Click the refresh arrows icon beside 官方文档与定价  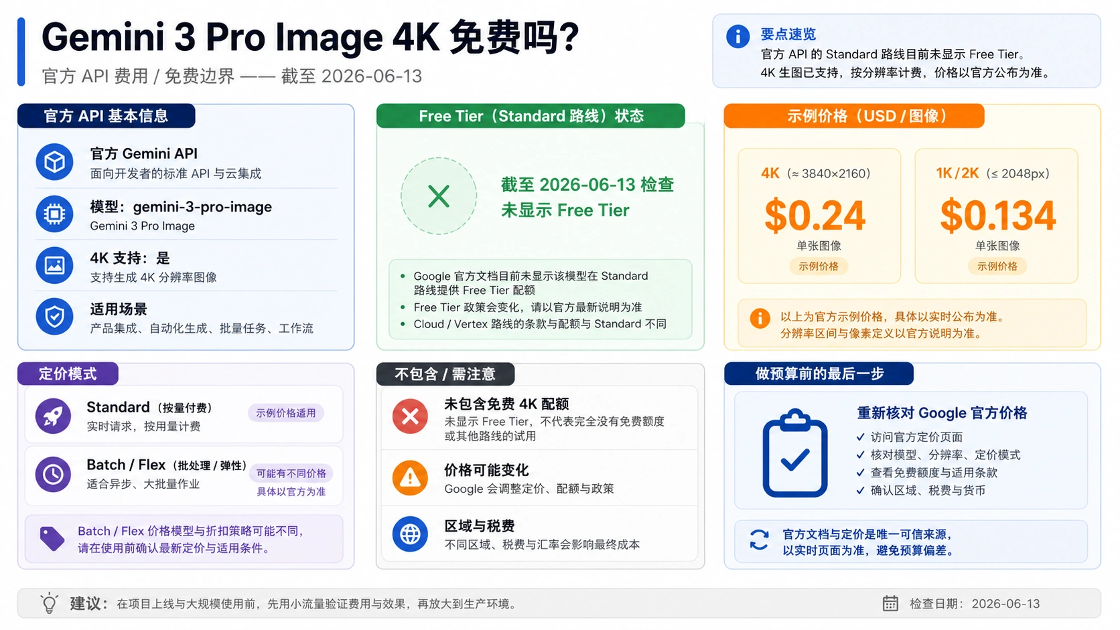click(759, 540)
